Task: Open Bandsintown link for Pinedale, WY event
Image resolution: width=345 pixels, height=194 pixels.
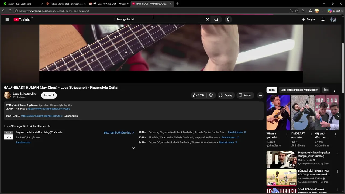Action: [x=230, y=137]
